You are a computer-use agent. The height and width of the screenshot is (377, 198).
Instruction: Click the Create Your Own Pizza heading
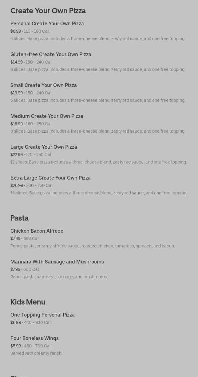point(48,11)
